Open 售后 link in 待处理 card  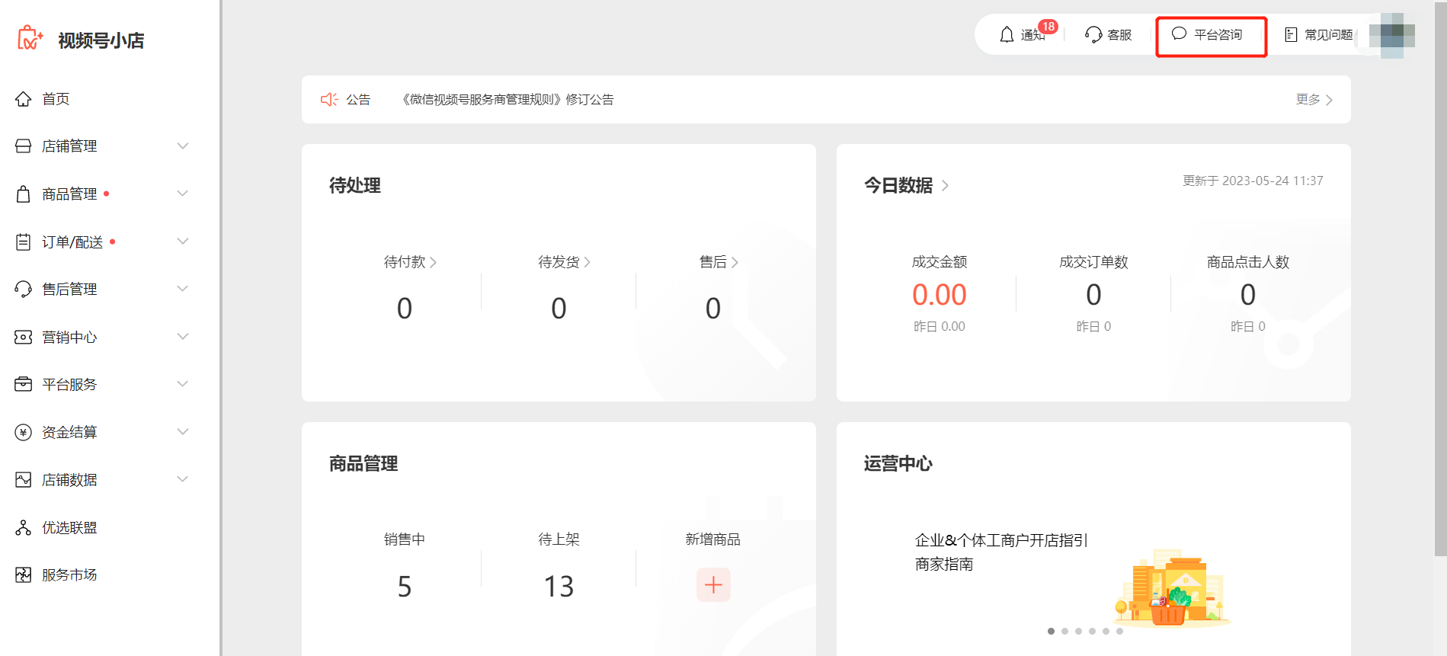click(x=719, y=262)
